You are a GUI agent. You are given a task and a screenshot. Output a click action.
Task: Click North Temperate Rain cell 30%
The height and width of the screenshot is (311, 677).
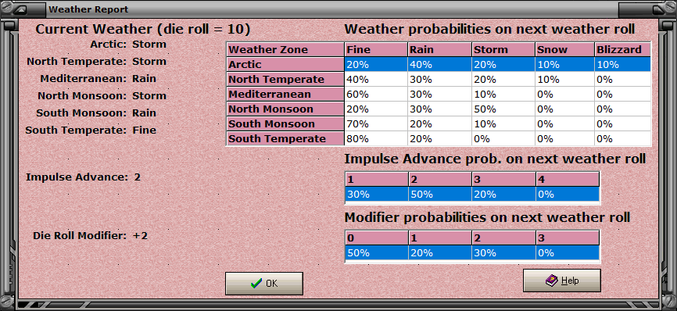[439, 80]
